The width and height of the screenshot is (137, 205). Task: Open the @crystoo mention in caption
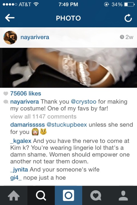click(84, 102)
